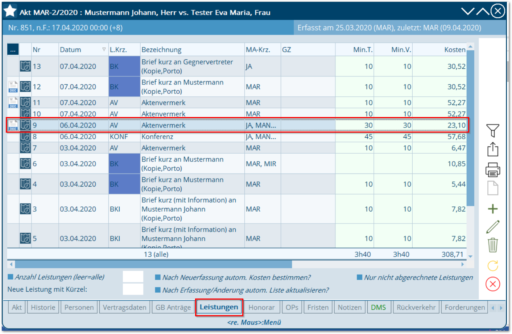Switch to the Historie tab

[x=43, y=308]
